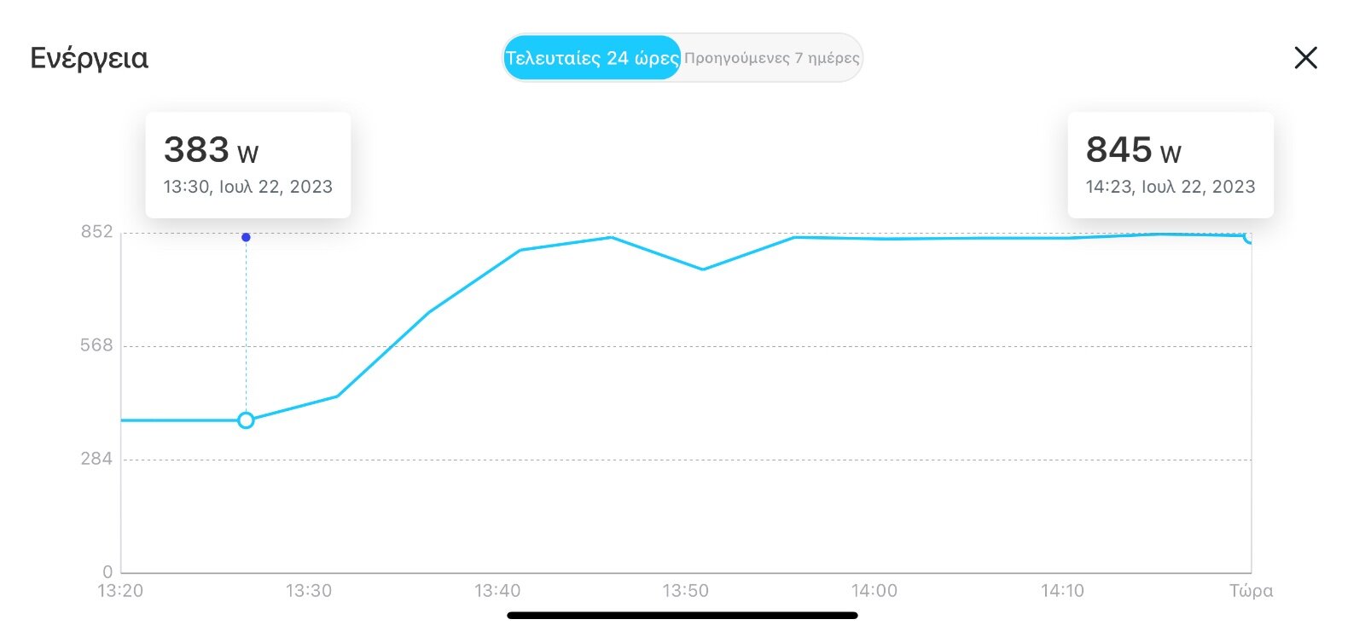The image size is (1365, 631).
Task: Click the 14:10 time axis label
Action: pyautogui.click(x=1062, y=591)
